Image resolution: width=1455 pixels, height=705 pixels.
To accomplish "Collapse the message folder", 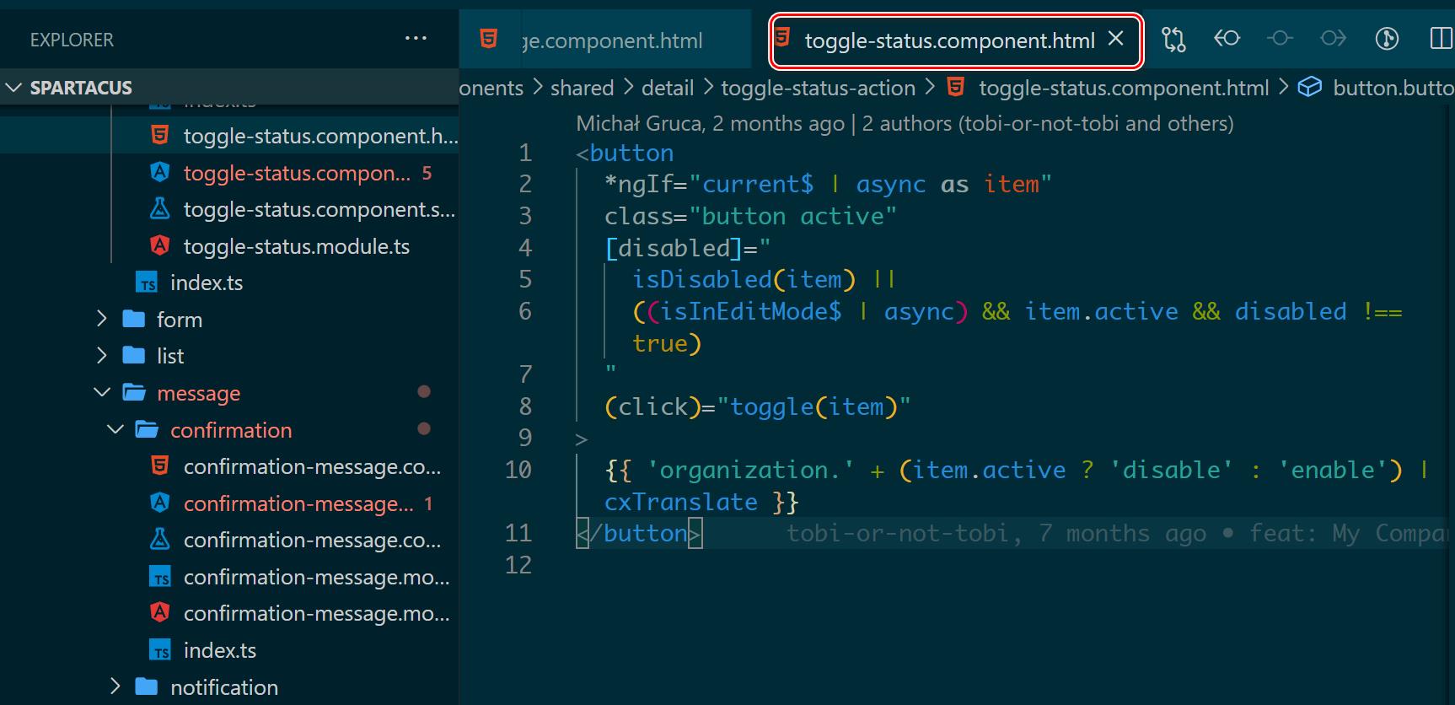I will pyautogui.click(x=102, y=393).
